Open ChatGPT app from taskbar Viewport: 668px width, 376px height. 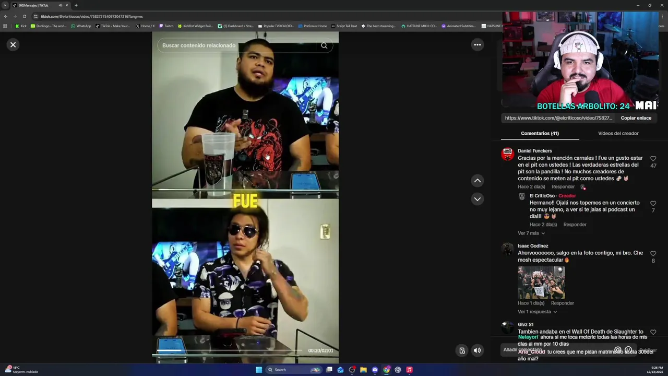coord(398,370)
